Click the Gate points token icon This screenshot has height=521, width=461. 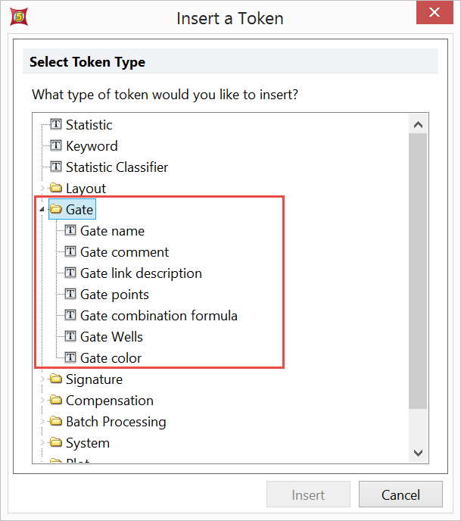pos(70,294)
